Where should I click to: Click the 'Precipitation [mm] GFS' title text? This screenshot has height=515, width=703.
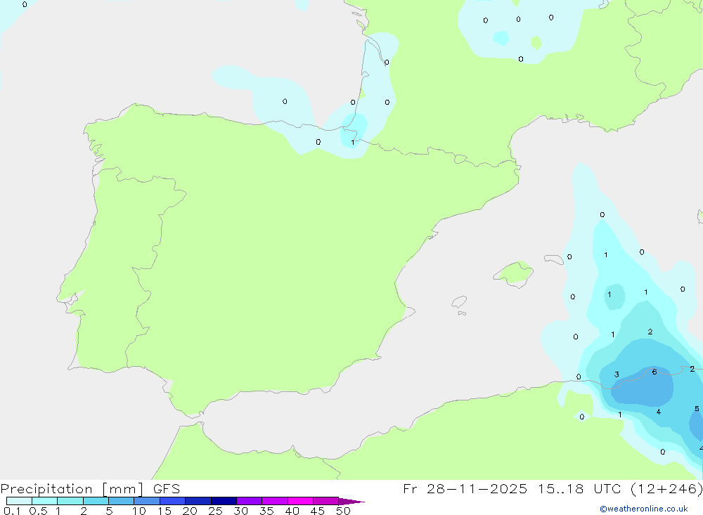coord(90,488)
